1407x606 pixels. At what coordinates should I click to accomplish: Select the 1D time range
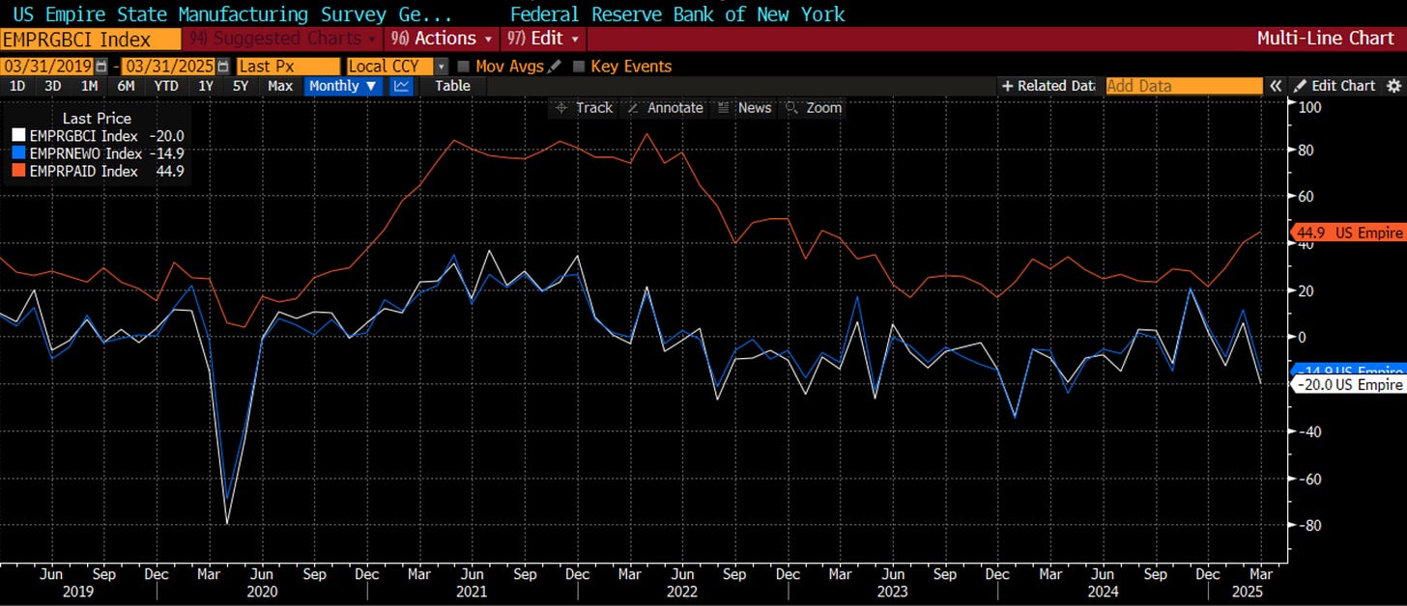point(17,86)
